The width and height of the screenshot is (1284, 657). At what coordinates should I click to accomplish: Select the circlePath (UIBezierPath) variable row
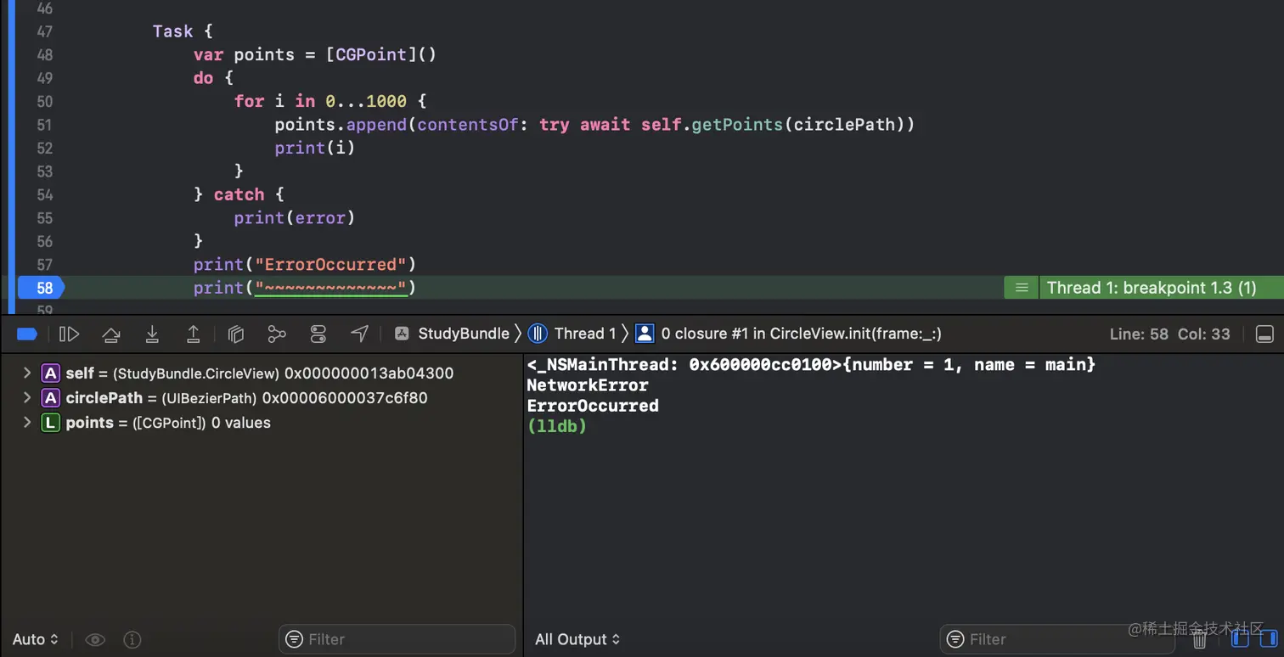[x=262, y=397]
